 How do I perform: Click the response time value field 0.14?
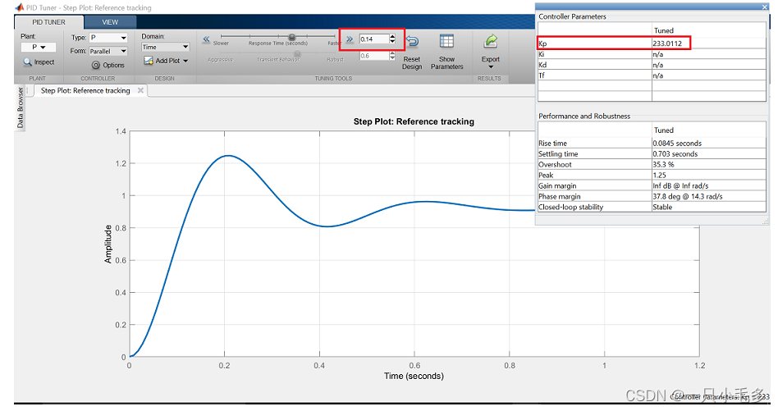coord(373,39)
